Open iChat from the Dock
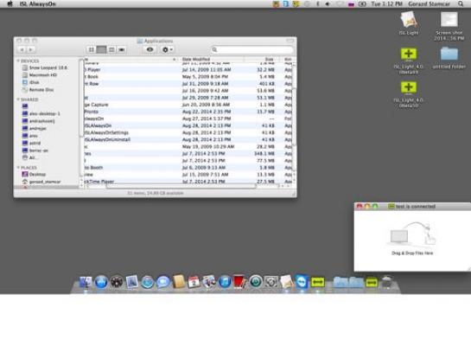The height and width of the screenshot is (352, 471). (163, 282)
